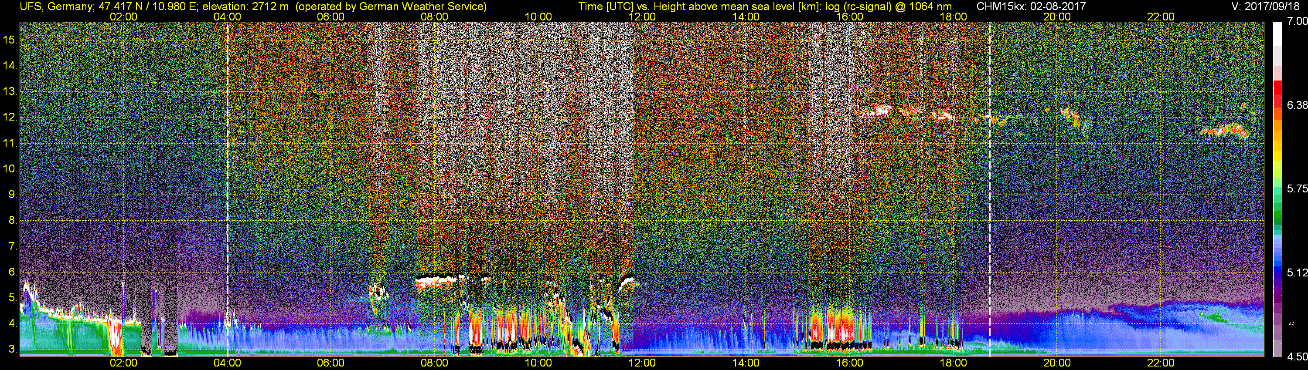Click the '18:00' label on bottom axis
This screenshot has height=370, width=1308.
[x=953, y=363]
